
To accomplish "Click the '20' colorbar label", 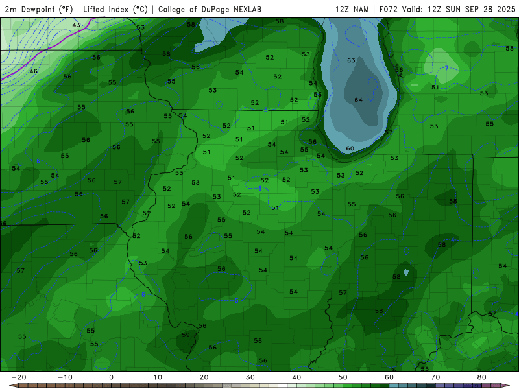I will (204, 377).
